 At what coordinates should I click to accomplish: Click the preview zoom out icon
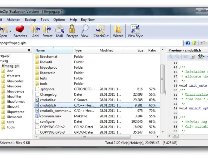[x=177, y=57]
